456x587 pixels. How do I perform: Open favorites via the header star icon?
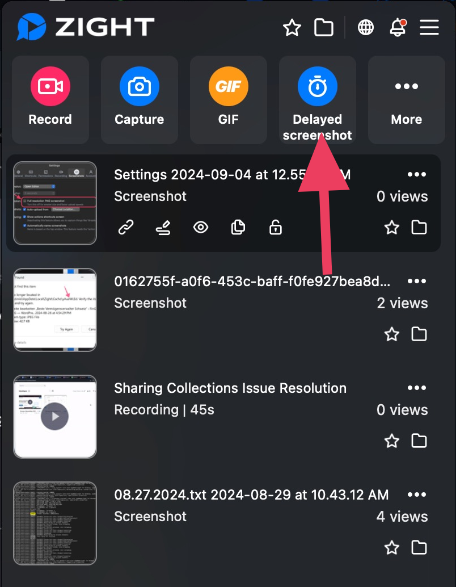click(x=292, y=28)
